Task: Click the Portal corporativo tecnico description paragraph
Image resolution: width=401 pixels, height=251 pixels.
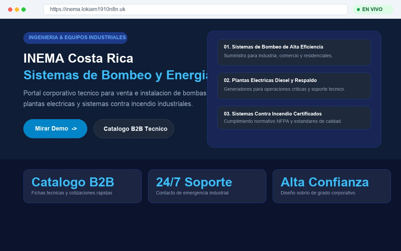Action: 115,98
